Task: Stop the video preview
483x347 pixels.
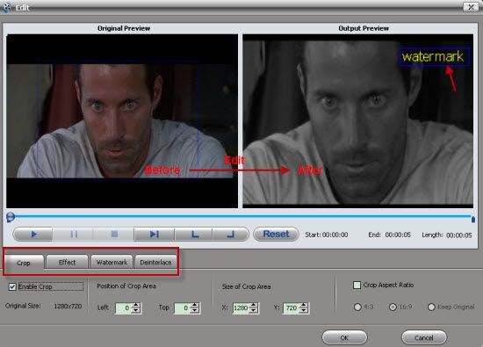Action: point(114,235)
